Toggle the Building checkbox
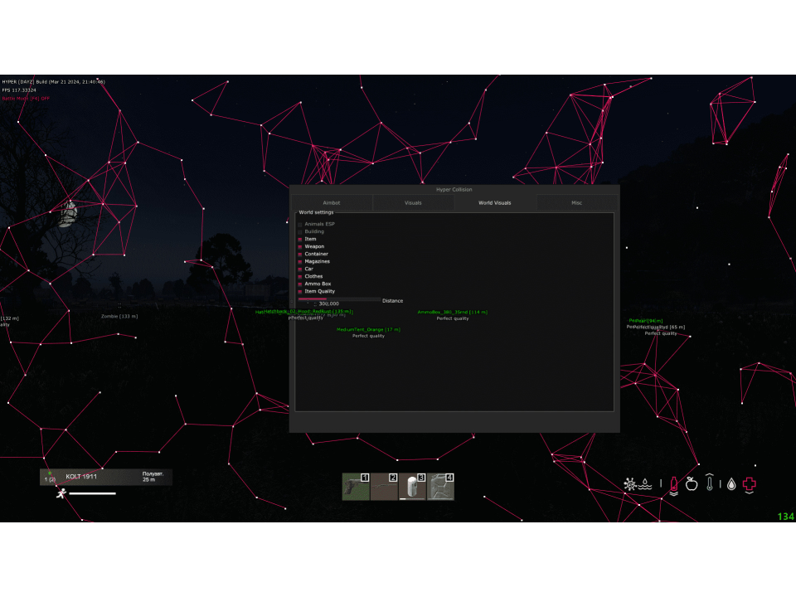This screenshot has height=597, width=796. pyautogui.click(x=300, y=232)
